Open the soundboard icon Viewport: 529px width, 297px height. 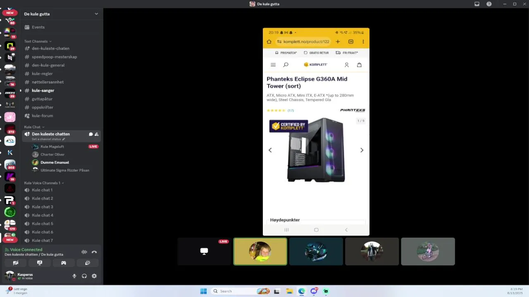tap(88, 263)
